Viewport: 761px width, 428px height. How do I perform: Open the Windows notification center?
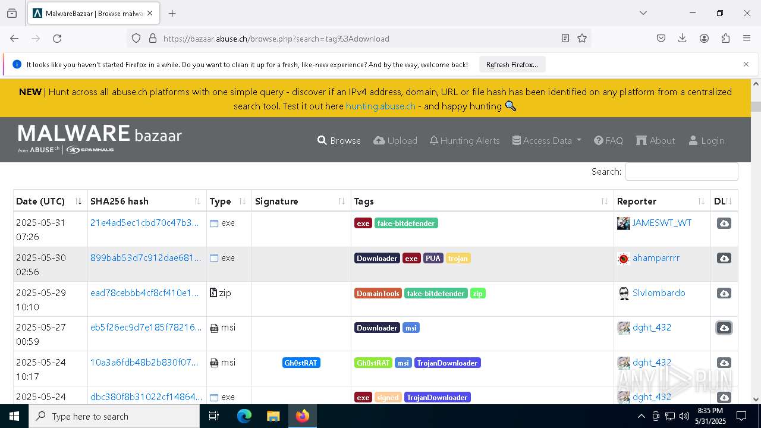pos(741,416)
